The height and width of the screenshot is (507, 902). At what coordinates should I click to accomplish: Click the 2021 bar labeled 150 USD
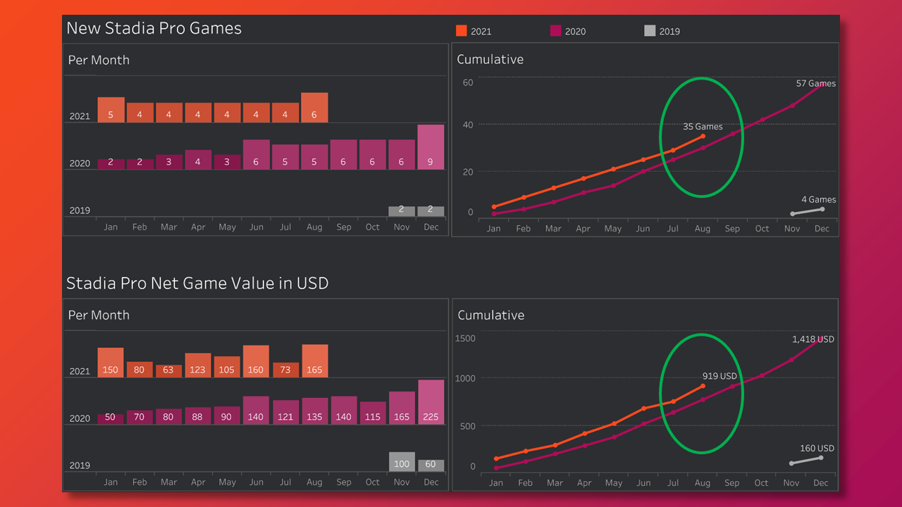111,363
